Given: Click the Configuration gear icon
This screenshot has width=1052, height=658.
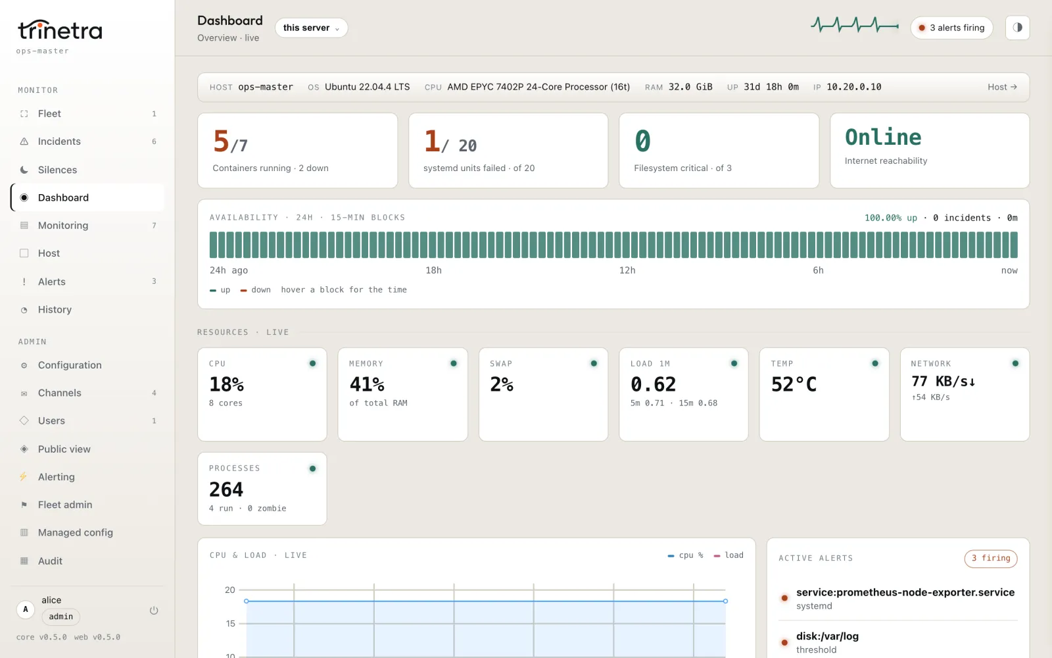Looking at the screenshot, I should click(24, 365).
